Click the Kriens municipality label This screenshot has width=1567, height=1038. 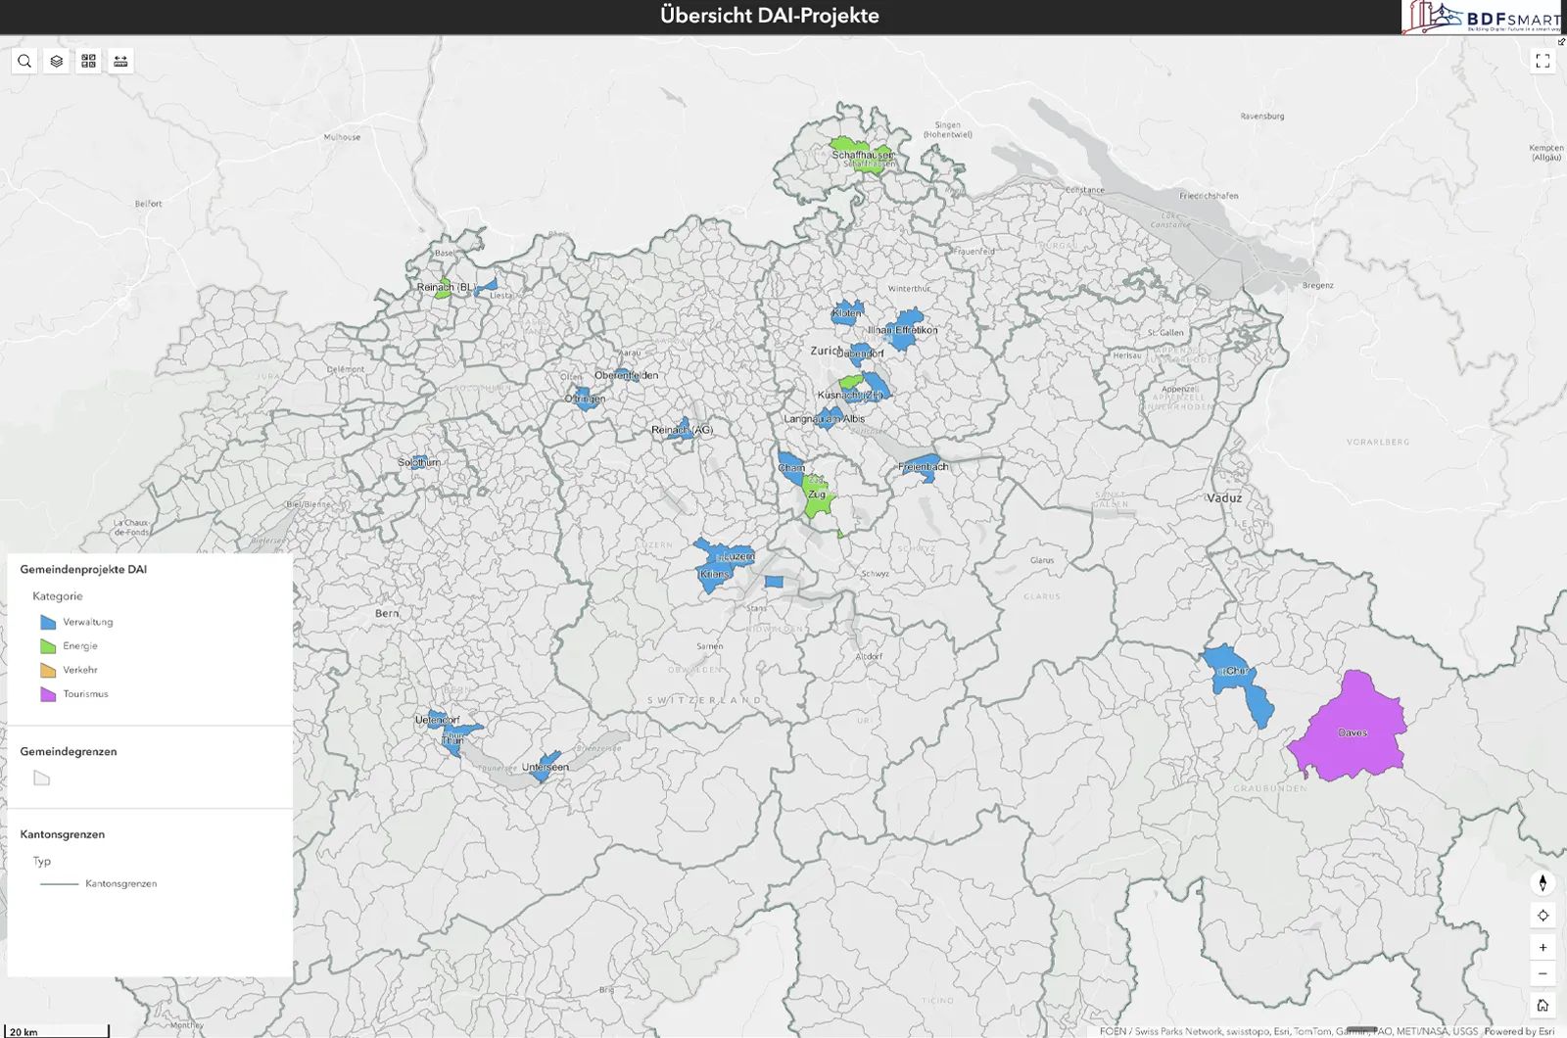pos(714,575)
